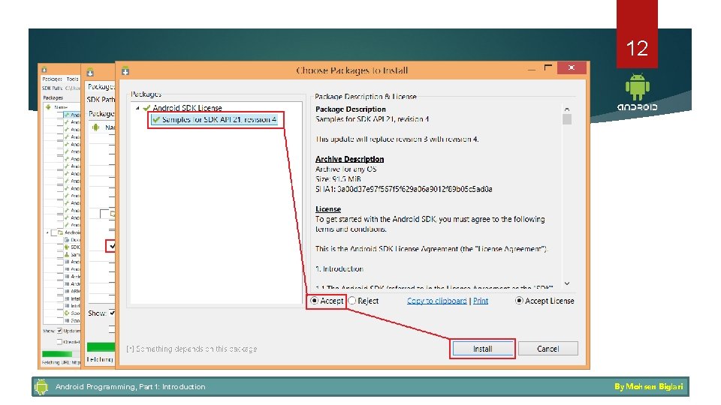Click title bar icon of leftmost SDK Manager window
The height and width of the screenshot is (405, 721).
point(44,70)
